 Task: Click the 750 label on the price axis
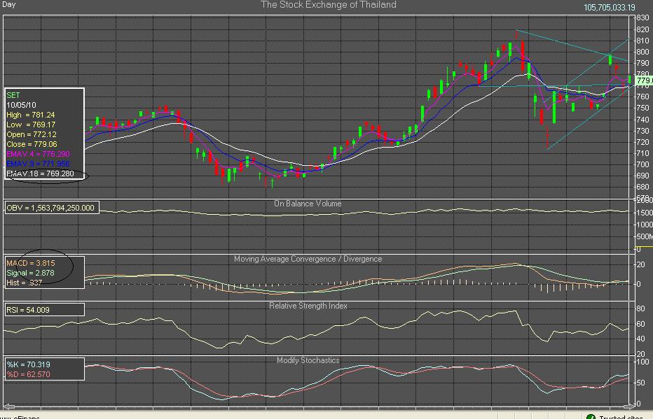643,108
